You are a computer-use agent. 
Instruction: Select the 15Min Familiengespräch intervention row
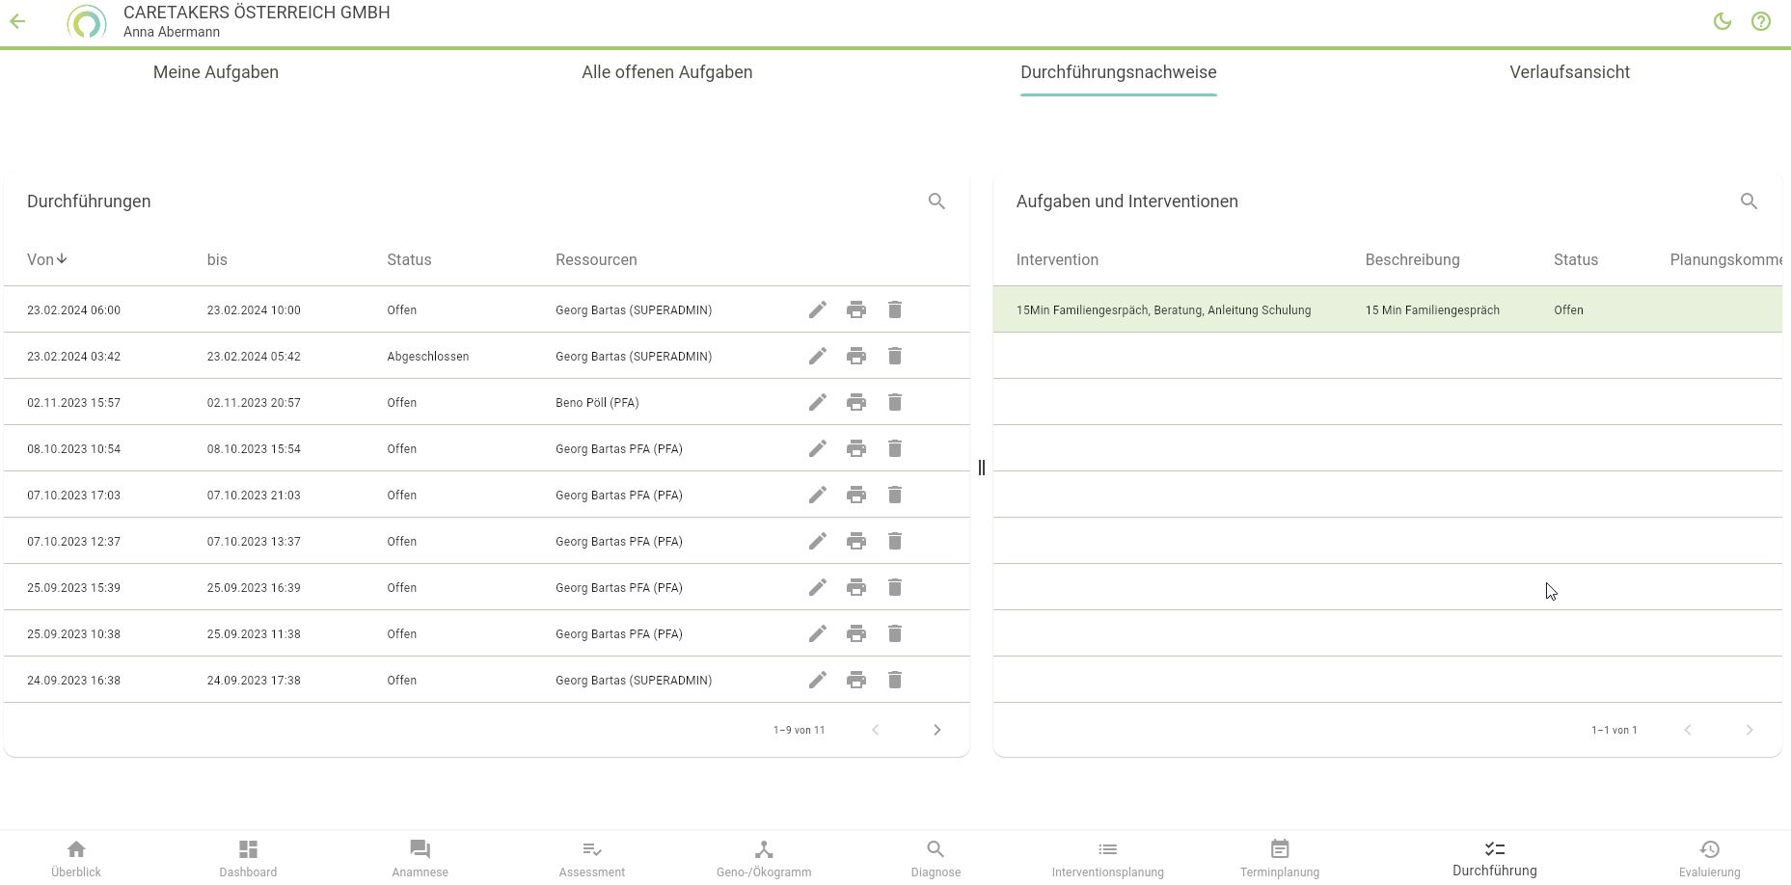1163,310
